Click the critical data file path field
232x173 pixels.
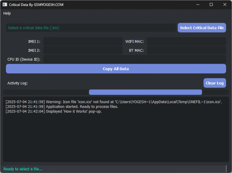coord(91,28)
